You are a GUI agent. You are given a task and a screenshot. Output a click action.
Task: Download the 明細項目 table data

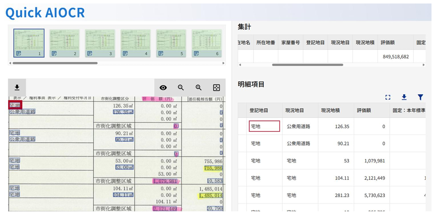404,97
